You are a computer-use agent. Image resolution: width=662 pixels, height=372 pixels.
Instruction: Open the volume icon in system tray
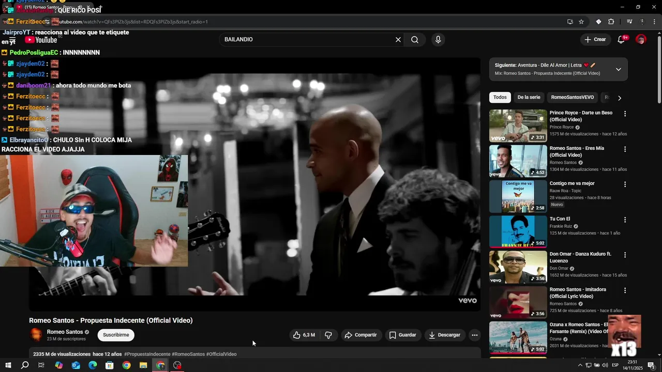tap(605, 365)
